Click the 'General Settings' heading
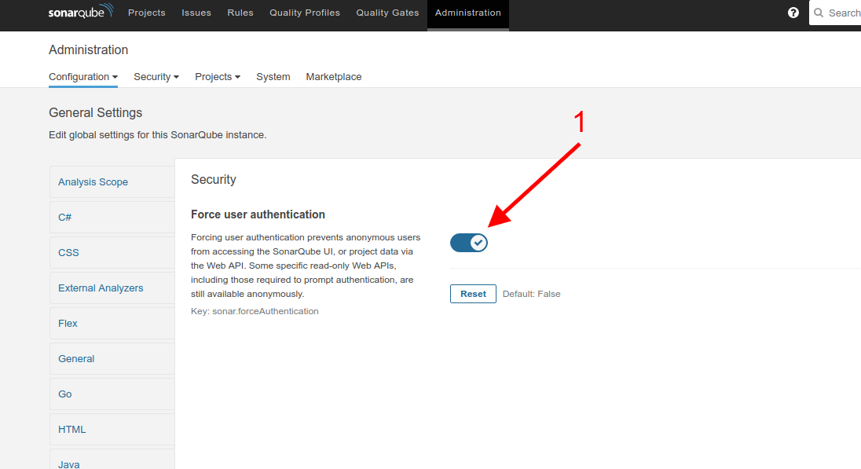The width and height of the screenshot is (861, 469). pyautogui.click(x=96, y=112)
